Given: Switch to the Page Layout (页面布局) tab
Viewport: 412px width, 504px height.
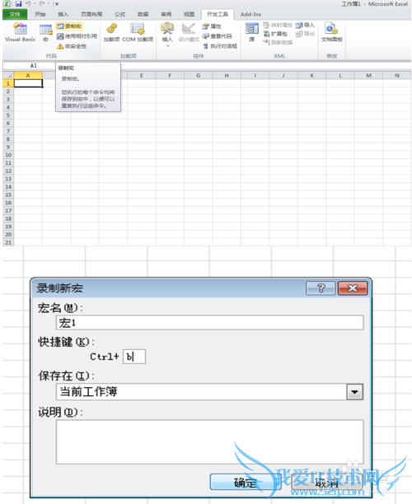Looking at the screenshot, I should [91, 15].
